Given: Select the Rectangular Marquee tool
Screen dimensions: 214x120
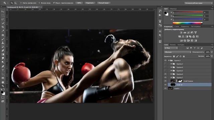Looking at the screenshot, I should tap(3, 16).
